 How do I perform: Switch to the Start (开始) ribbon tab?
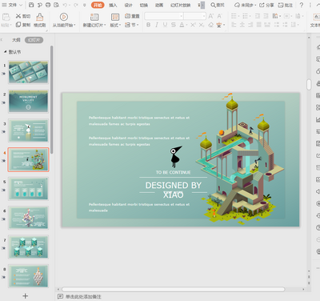click(98, 5)
